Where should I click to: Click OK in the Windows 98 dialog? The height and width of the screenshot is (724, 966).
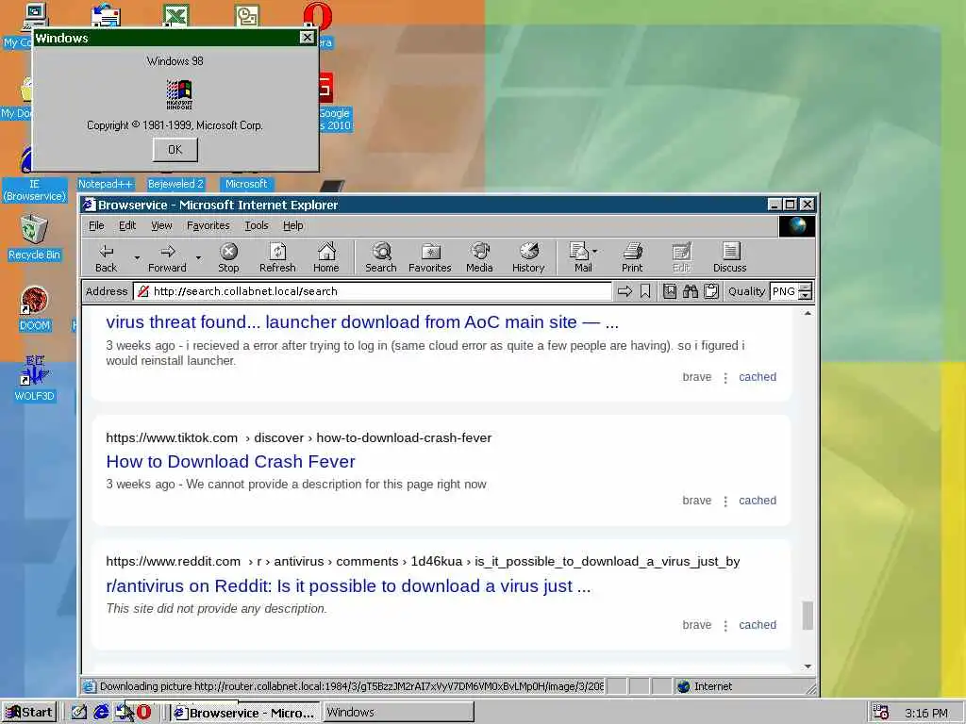[175, 150]
